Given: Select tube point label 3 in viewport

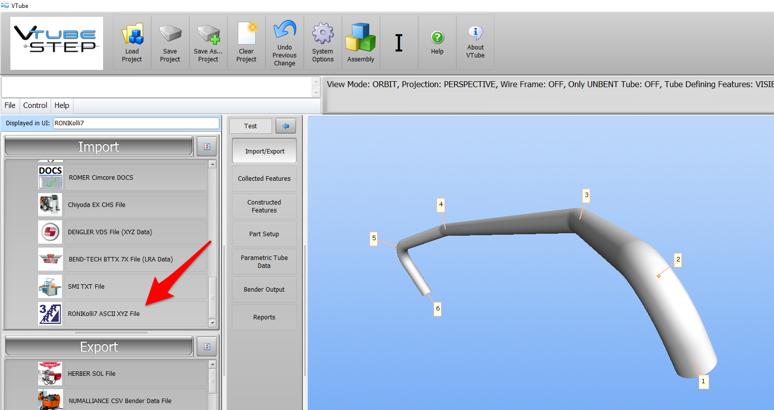Looking at the screenshot, I should 586,195.
